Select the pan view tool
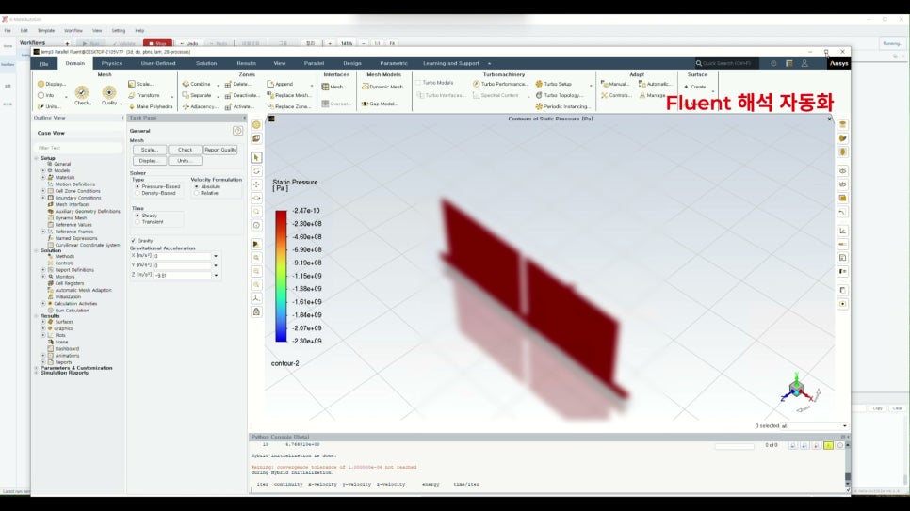Viewport: 910px width, 511px height. (256, 184)
